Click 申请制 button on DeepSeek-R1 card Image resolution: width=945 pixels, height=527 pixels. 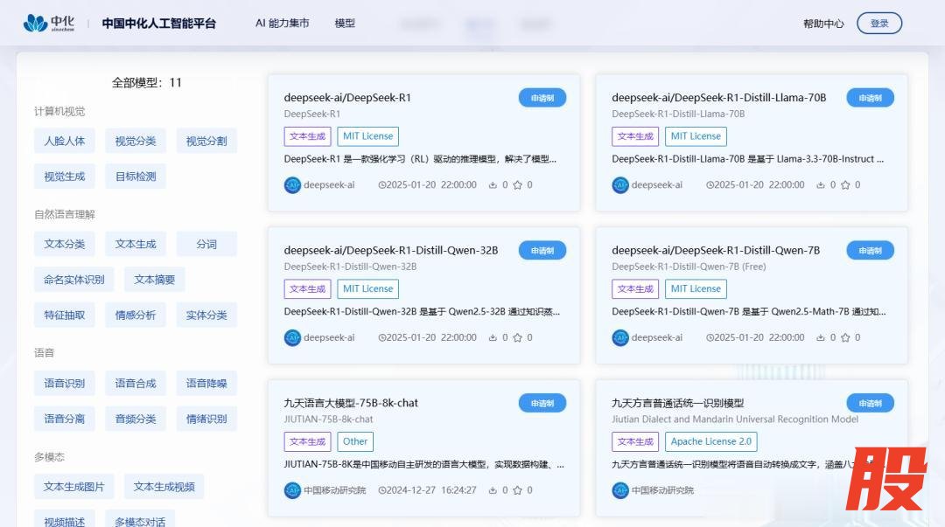tap(542, 98)
